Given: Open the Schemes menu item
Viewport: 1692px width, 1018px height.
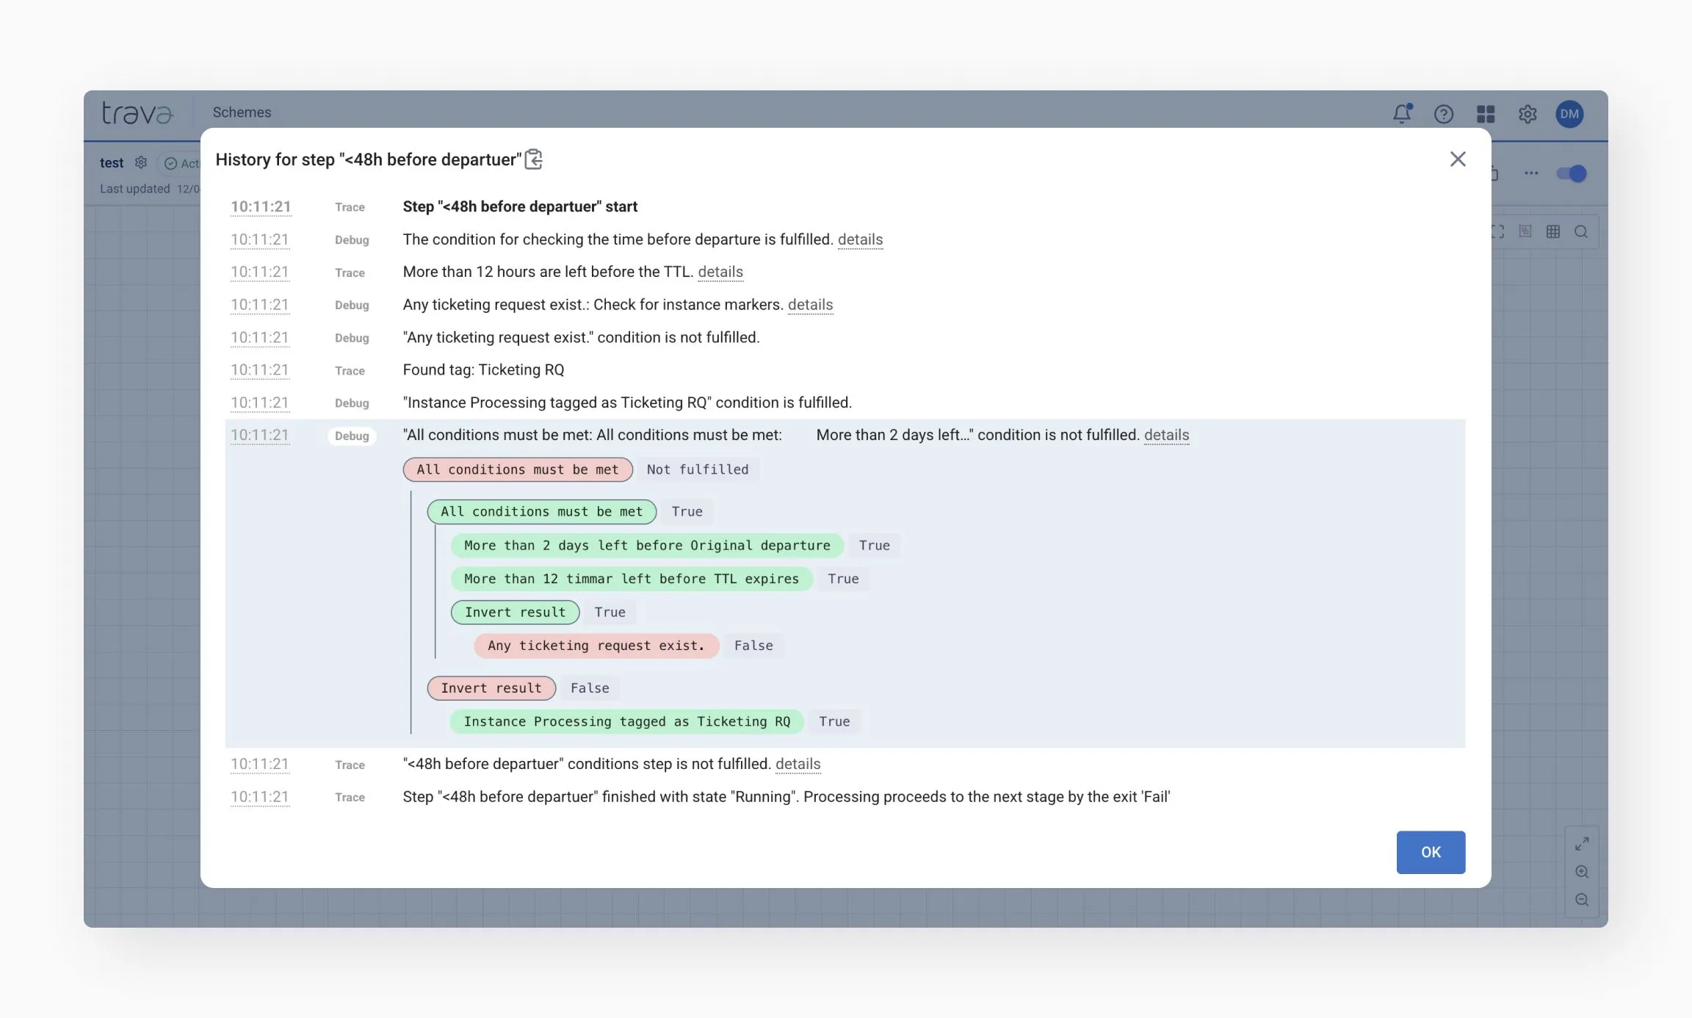Looking at the screenshot, I should click(242, 112).
